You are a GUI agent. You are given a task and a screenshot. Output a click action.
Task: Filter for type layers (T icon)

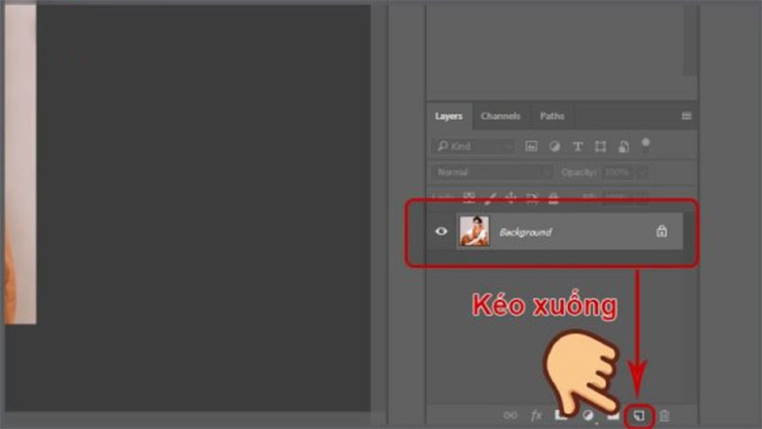point(577,147)
